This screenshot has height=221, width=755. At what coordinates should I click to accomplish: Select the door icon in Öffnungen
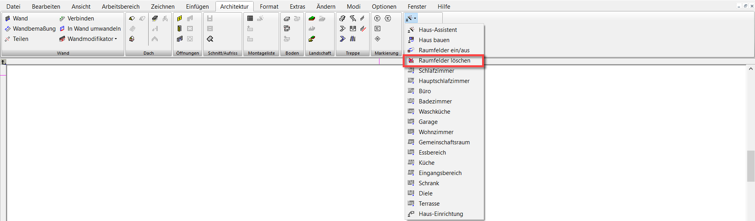pos(180,29)
